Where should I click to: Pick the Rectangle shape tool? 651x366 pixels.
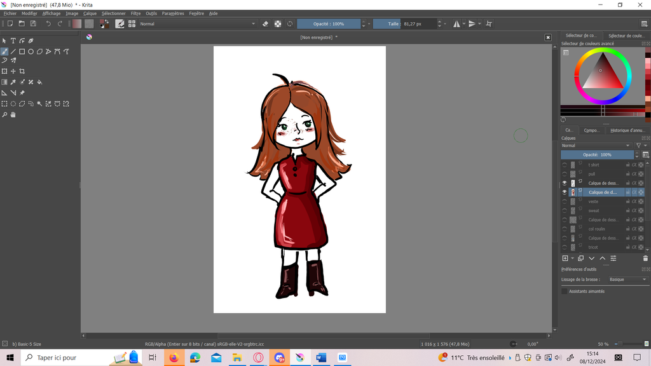pos(22,51)
